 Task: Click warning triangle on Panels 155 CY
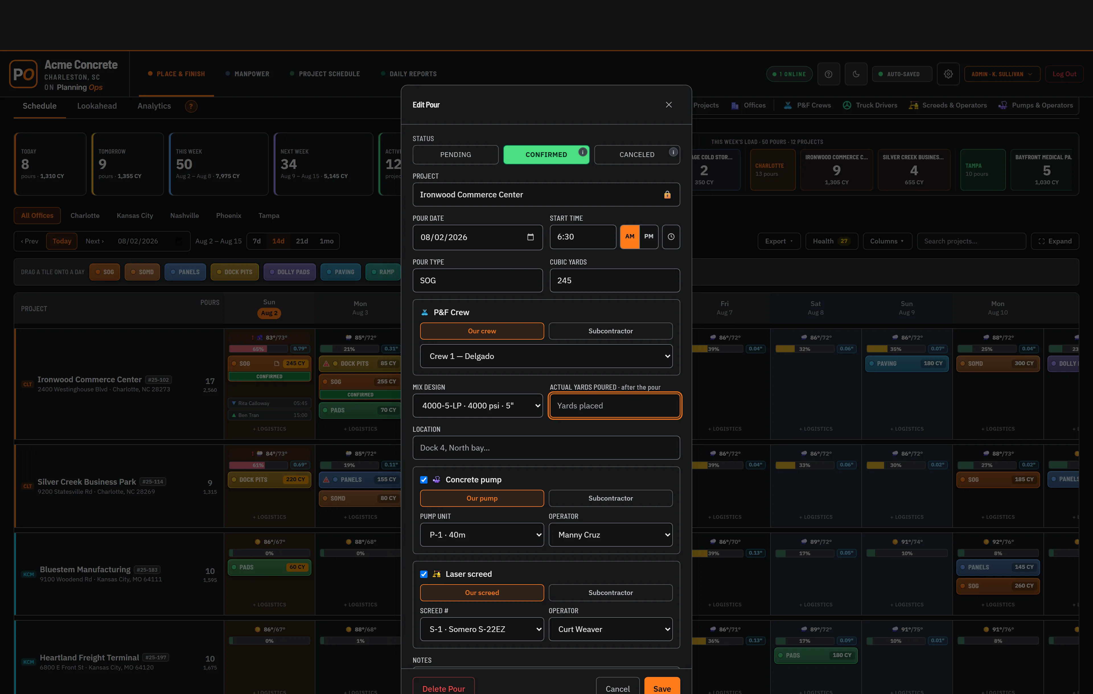tap(326, 480)
